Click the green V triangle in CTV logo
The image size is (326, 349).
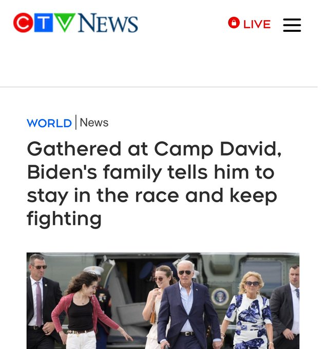point(65,22)
